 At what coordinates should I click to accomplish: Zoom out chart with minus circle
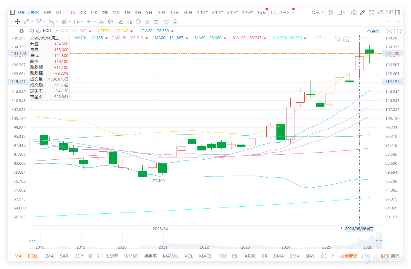pos(393,31)
